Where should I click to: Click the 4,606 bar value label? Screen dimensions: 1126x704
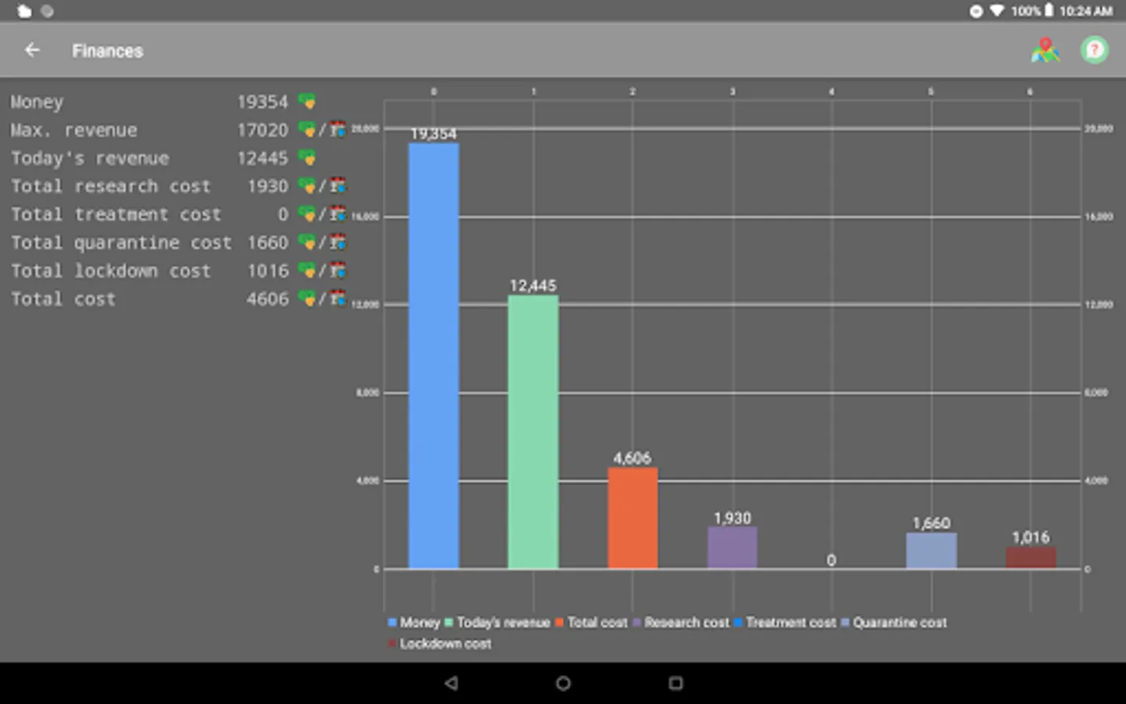(632, 458)
